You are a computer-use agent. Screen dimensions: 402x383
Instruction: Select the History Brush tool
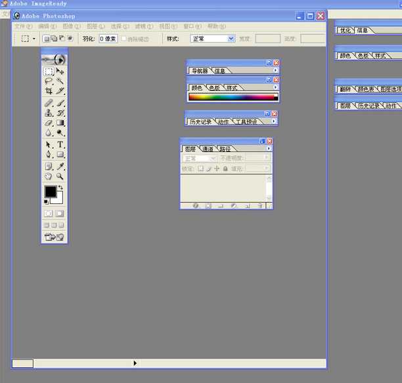(x=60, y=113)
